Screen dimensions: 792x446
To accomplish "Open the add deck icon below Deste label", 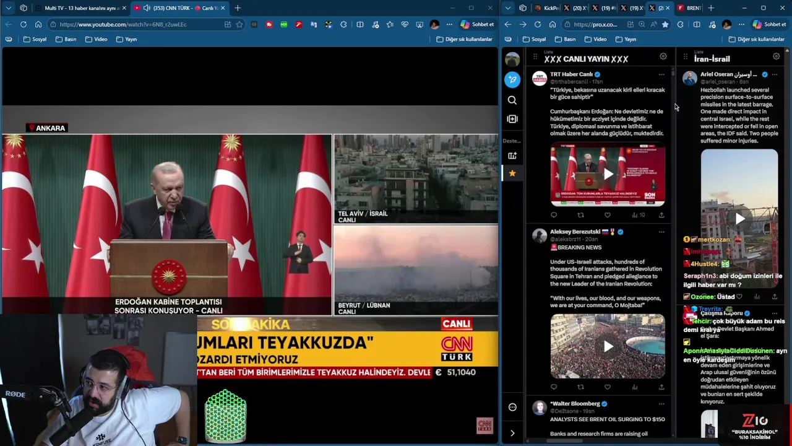I will tap(512, 155).
